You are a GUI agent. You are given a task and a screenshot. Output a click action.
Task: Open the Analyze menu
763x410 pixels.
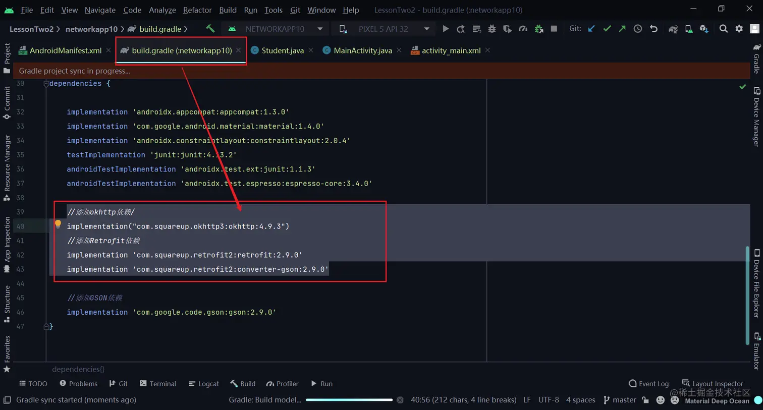pyautogui.click(x=162, y=10)
